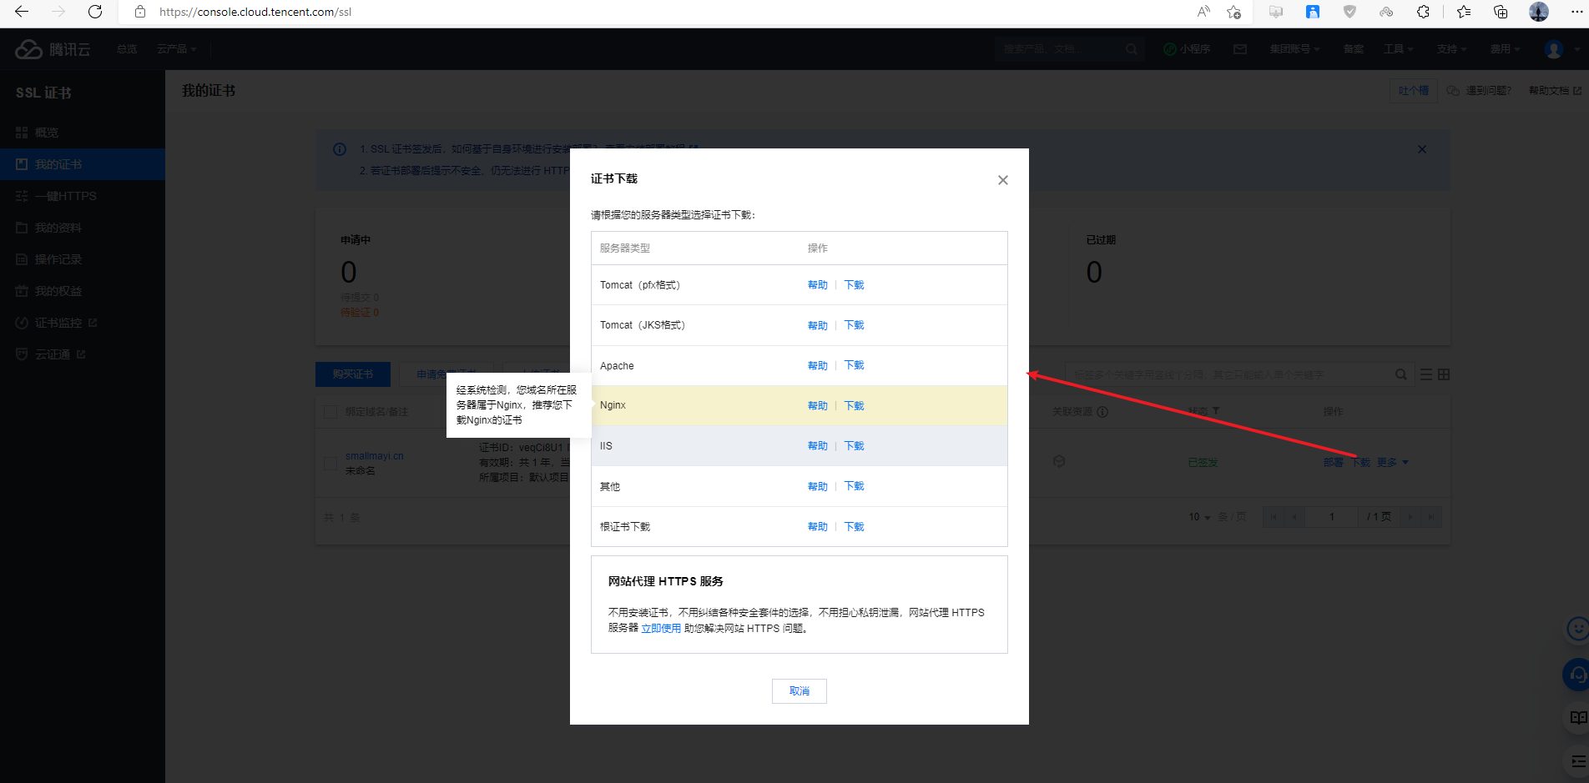Open the user avatar in console header
This screenshot has height=783, width=1589.
1554,49
